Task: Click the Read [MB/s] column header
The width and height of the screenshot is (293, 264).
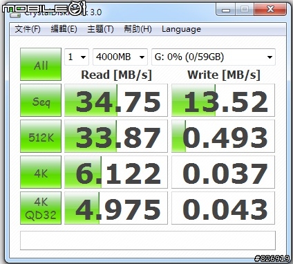Action: tap(117, 75)
